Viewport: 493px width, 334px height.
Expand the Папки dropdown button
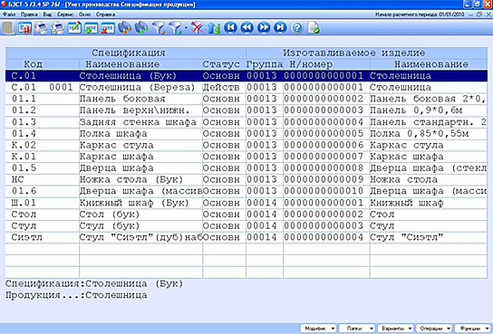coord(357,329)
